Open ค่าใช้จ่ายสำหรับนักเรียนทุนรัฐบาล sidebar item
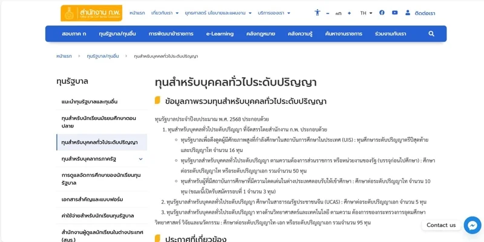The image size is (484, 242). pyautogui.click(x=102, y=216)
